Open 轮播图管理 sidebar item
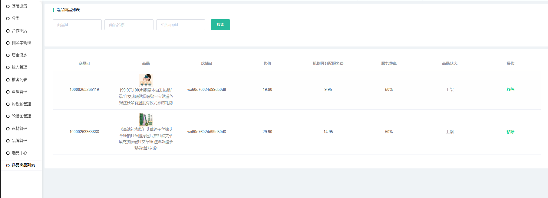This screenshot has height=198, width=548. (21, 116)
